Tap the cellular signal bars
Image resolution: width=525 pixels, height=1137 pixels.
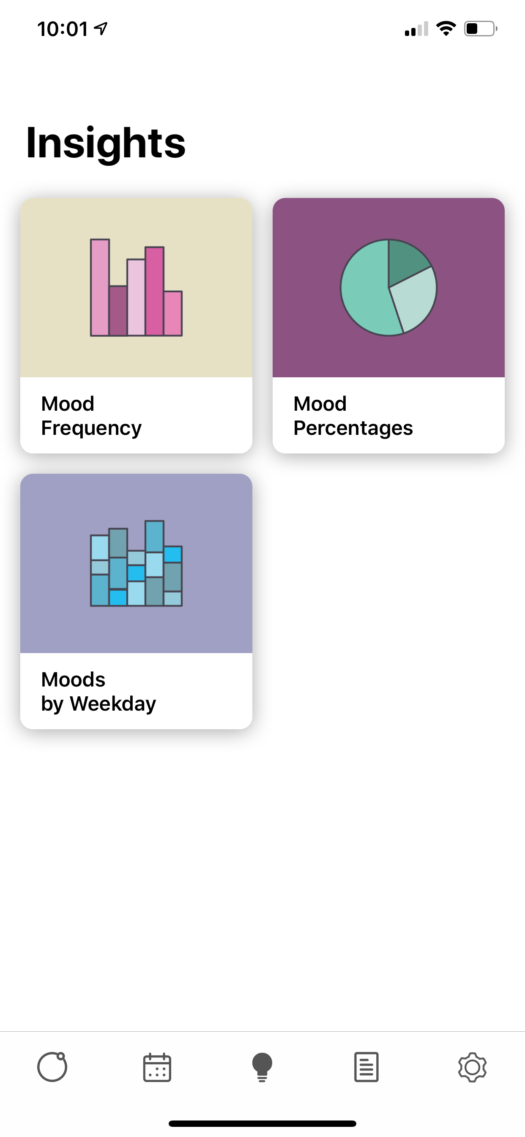[416, 29]
